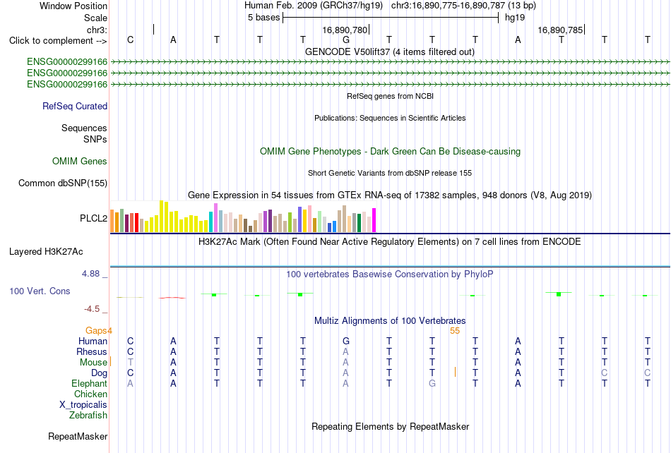The width and height of the screenshot is (671, 453).
Task: Click the GENCODE V50lift37 track title
Action: (390, 52)
